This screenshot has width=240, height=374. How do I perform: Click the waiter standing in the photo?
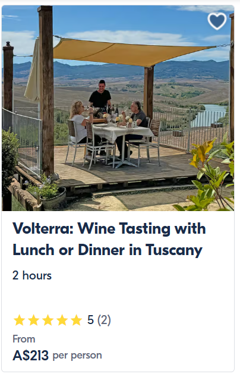click(x=100, y=94)
